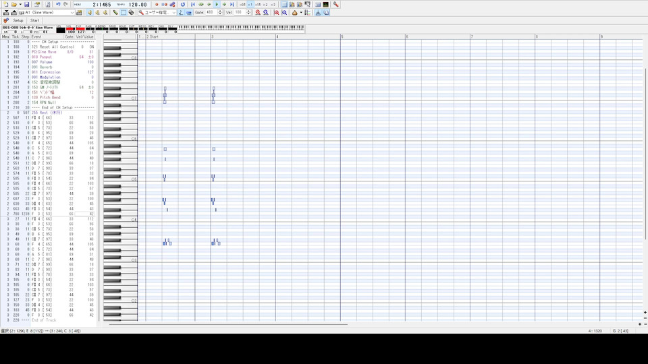648x364 pixels.
Task: Toggle the first speaker audition icon
Action: tap(90, 13)
